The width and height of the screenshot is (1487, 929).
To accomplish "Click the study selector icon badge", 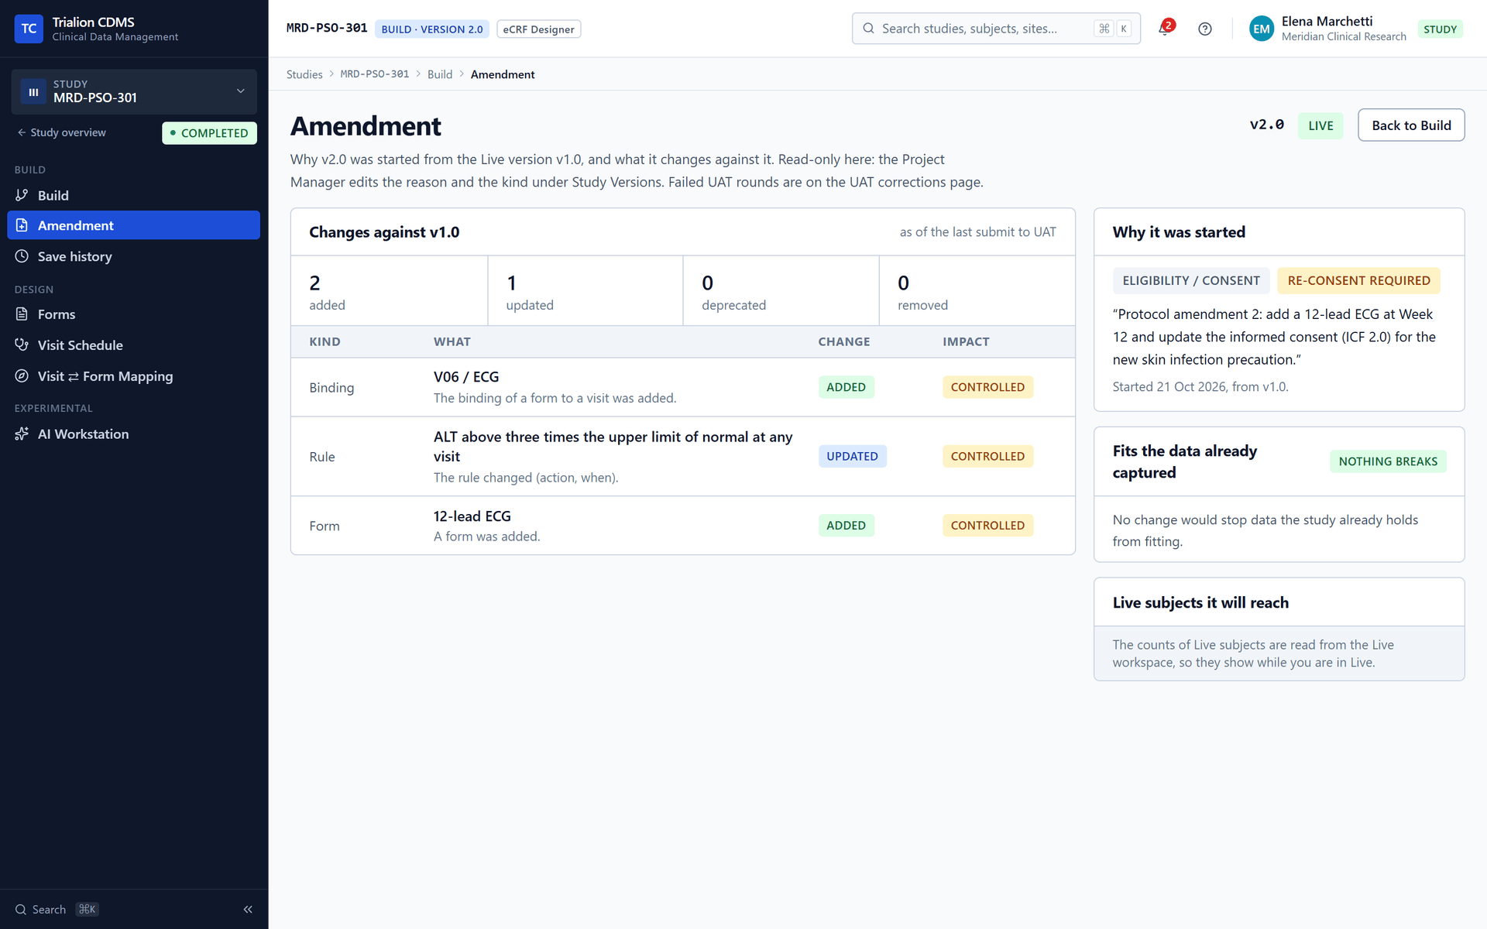I will (33, 91).
